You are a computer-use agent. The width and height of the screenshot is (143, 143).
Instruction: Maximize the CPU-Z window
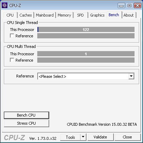click(129, 6)
